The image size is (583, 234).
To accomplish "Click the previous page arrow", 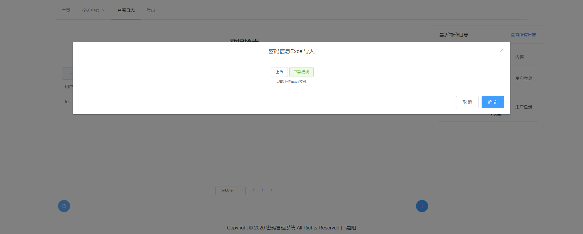I will [x=254, y=190].
